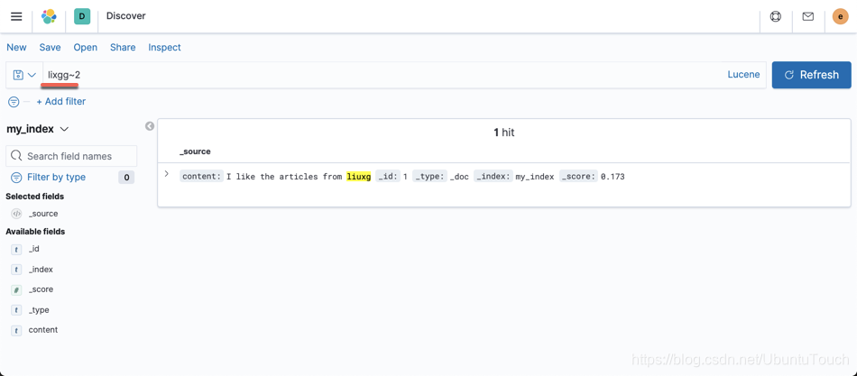Image resolution: width=857 pixels, height=376 pixels.
Task: Select the _type available field
Action: point(39,310)
